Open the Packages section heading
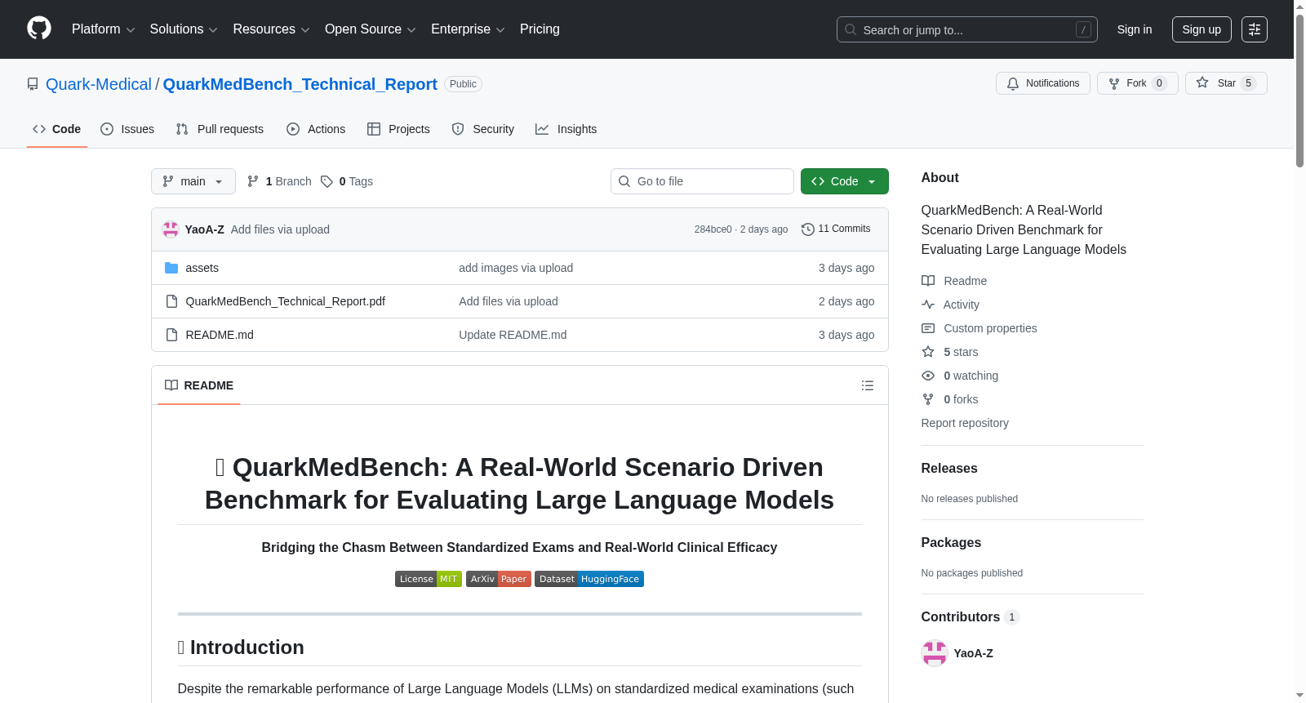This screenshot has width=1306, height=703. pyautogui.click(x=951, y=542)
